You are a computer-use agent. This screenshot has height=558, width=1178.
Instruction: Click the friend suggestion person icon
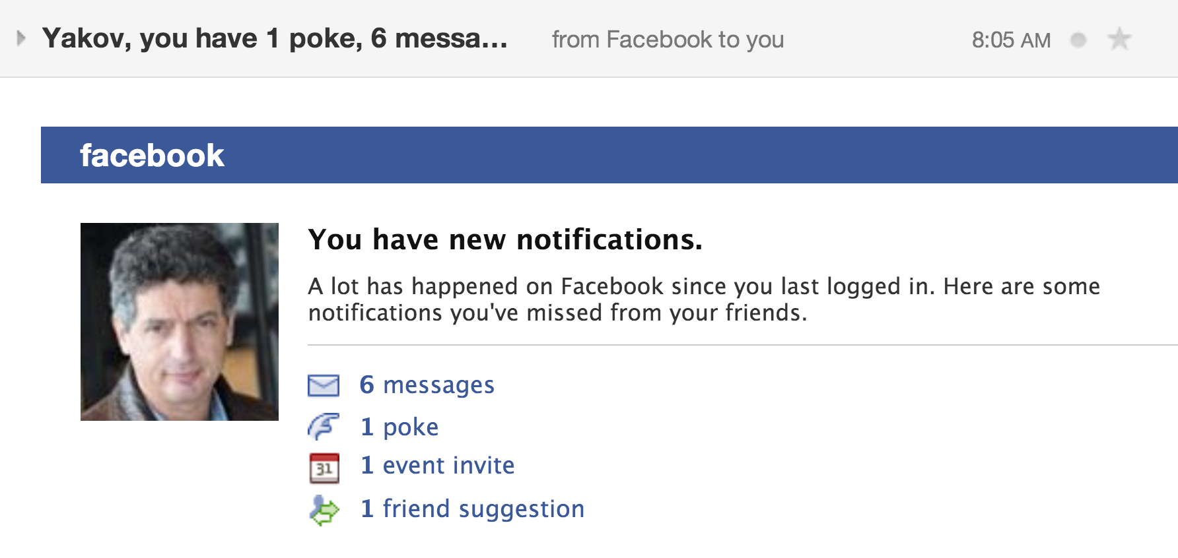(324, 510)
